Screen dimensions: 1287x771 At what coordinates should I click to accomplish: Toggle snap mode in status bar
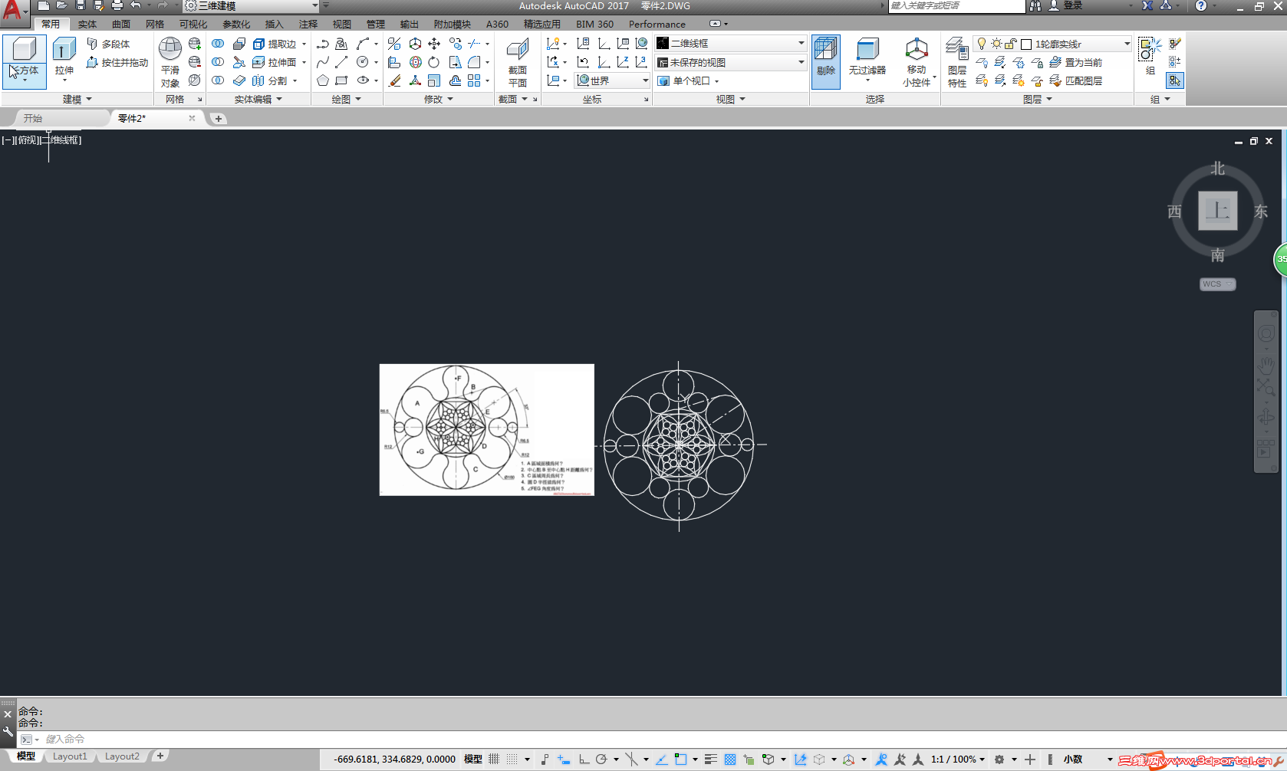click(512, 760)
